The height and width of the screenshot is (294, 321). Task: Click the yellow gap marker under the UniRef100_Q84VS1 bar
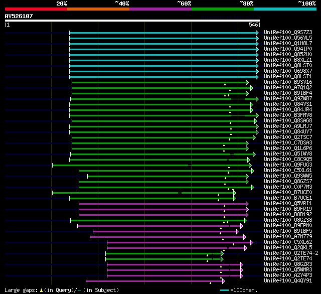[230, 106]
